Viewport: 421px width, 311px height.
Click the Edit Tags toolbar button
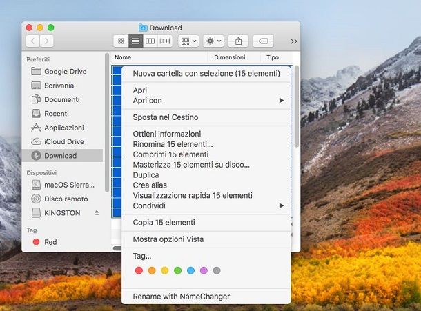[x=263, y=41]
